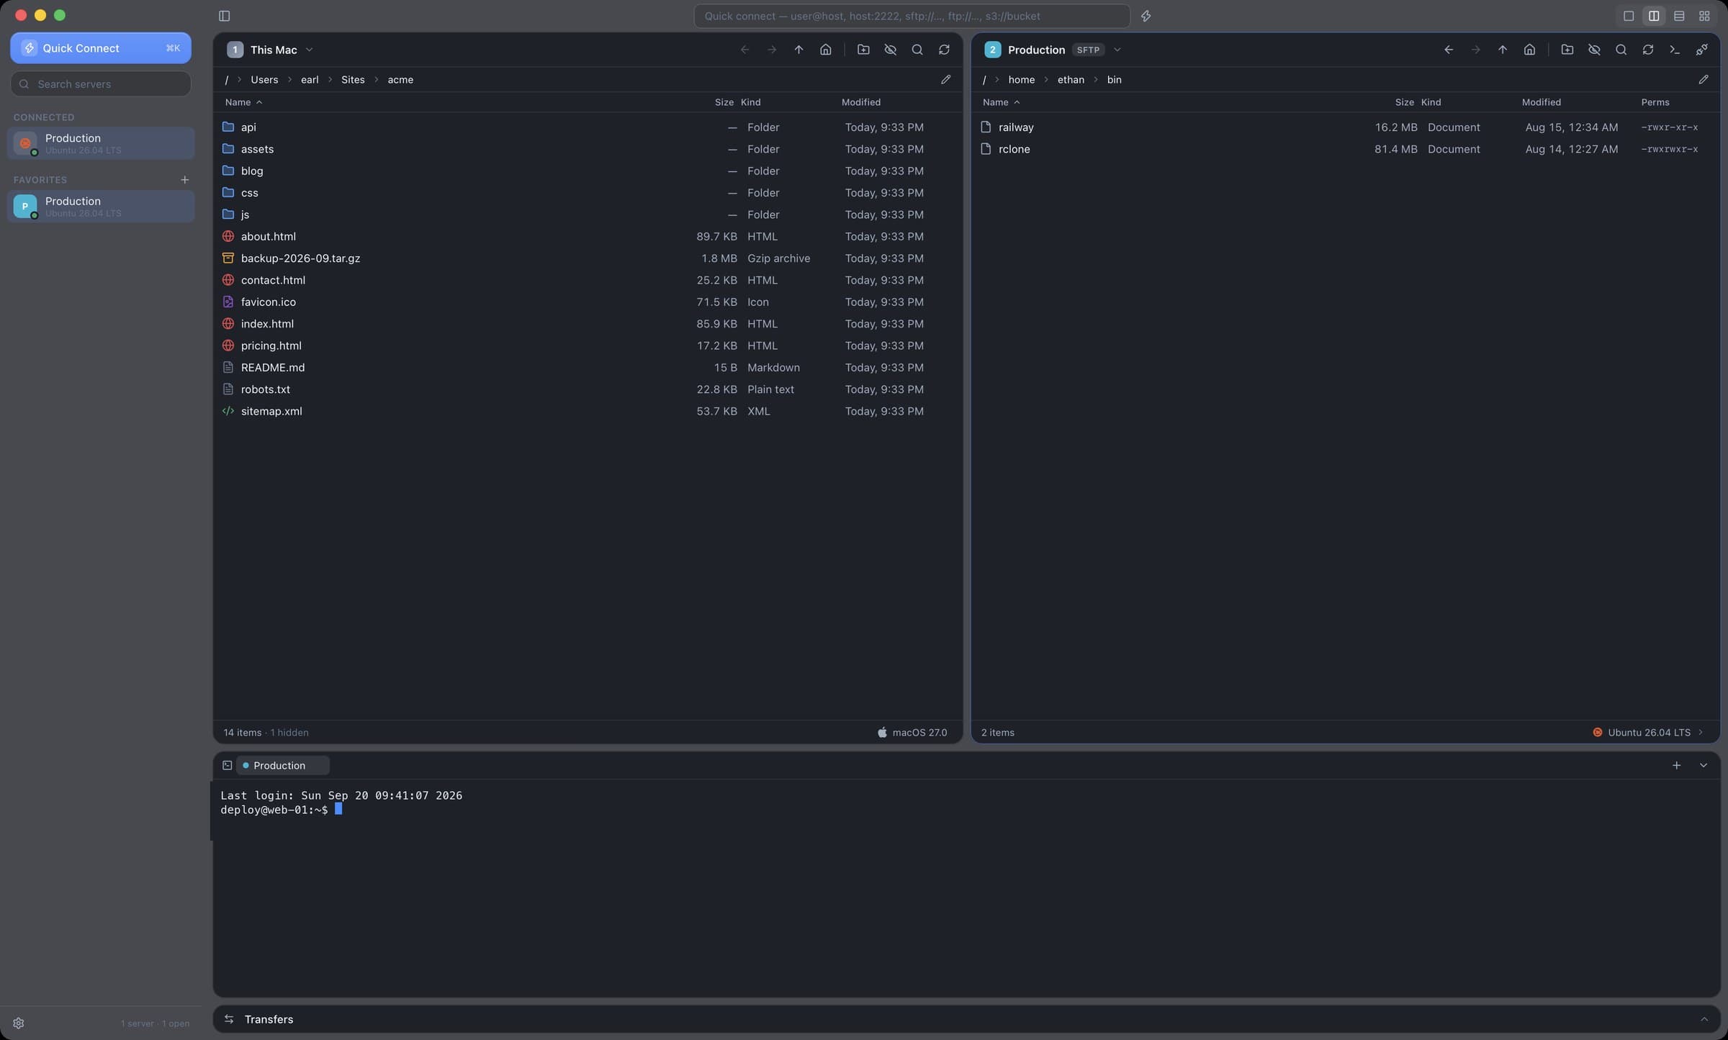The image size is (1728, 1040).
Task: Go back in This Mac pane
Action: [744, 50]
